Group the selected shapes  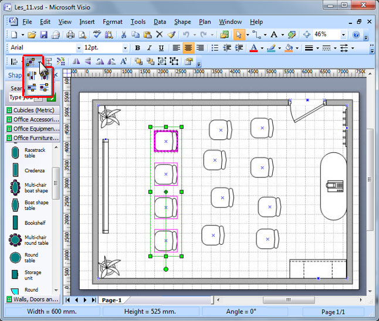162,62
